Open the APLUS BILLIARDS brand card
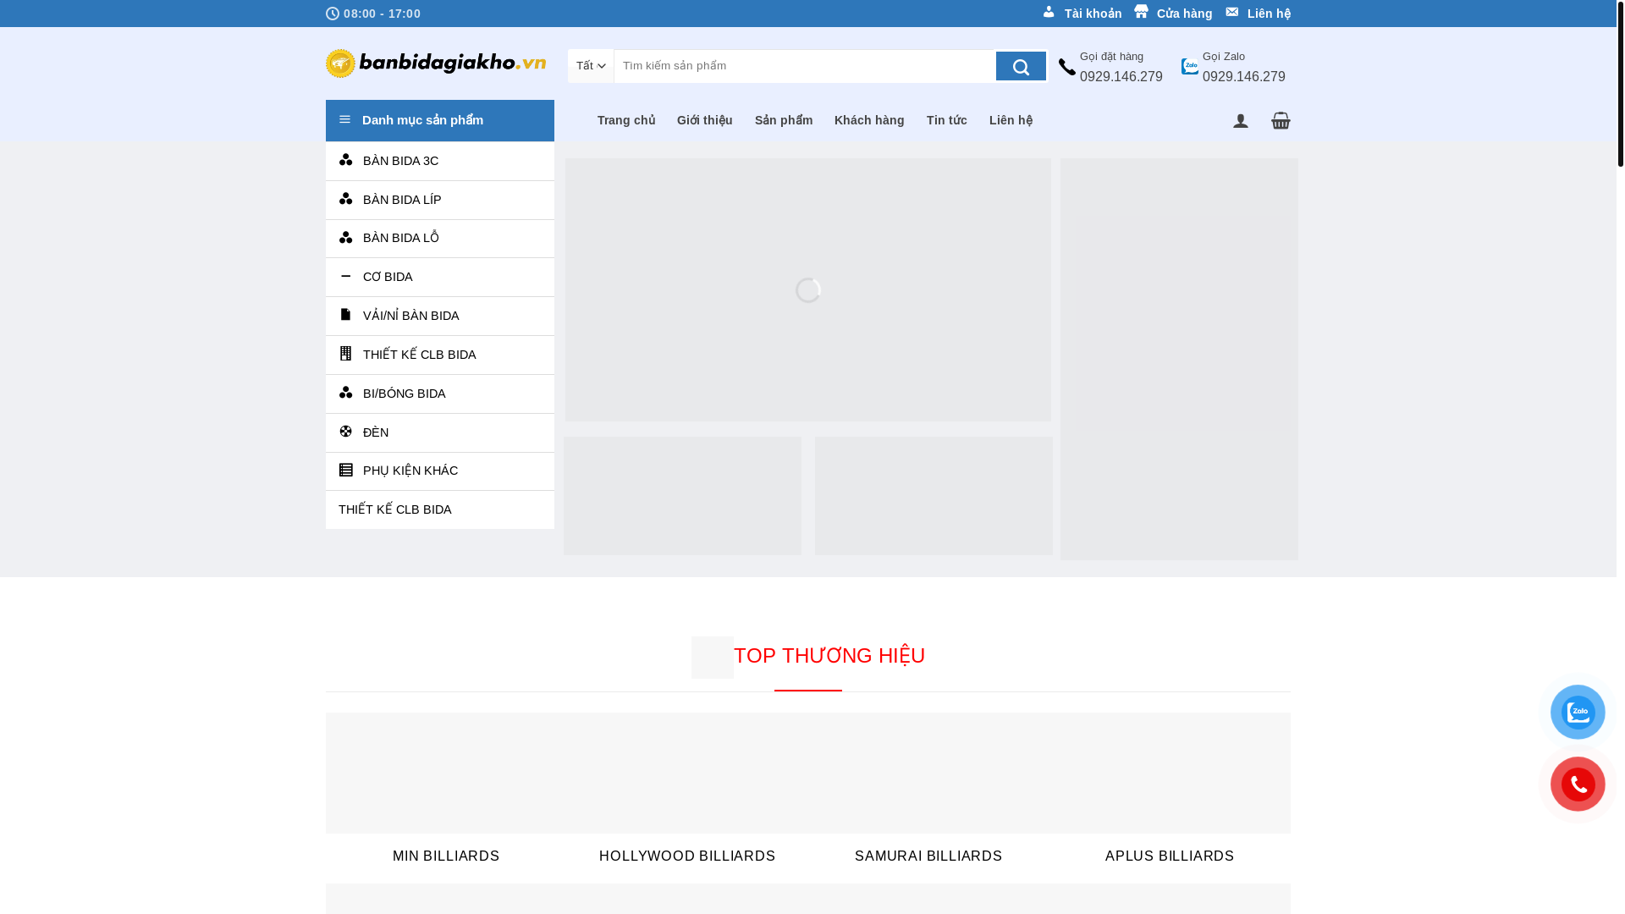Image resolution: width=1625 pixels, height=914 pixels. [x=1170, y=791]
